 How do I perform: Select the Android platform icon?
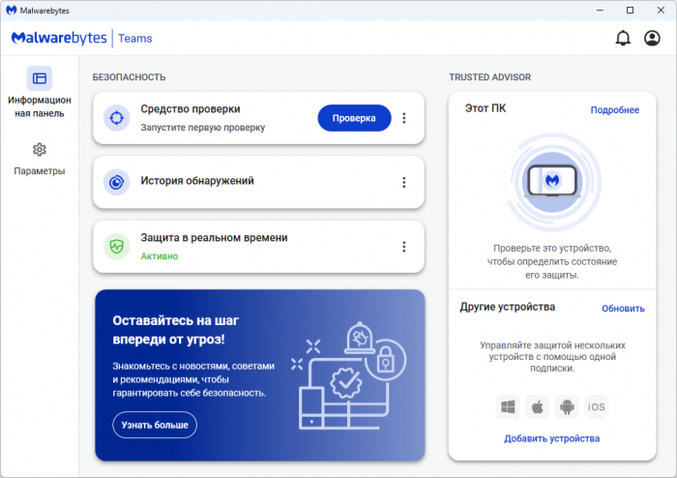click(567, 406)
